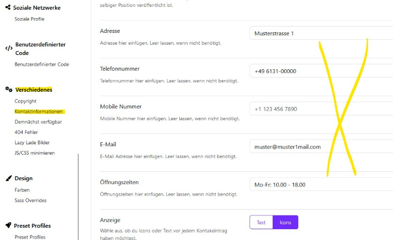Open Sass Overrides under Design
The width and height of the screenshot is (393, 240).
click(30, 200)
